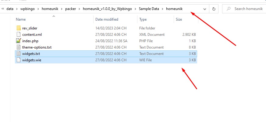The image size is (266, 122).
Task: Click the widgets.wie file icon
Action: 19,60
